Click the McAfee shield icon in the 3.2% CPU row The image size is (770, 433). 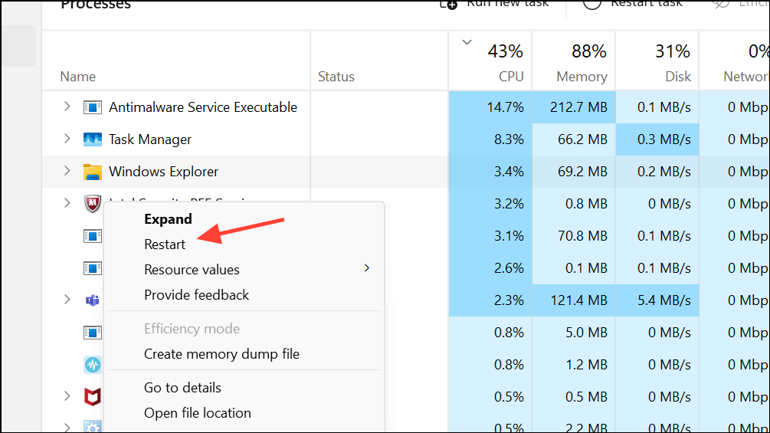coord(92,203)
